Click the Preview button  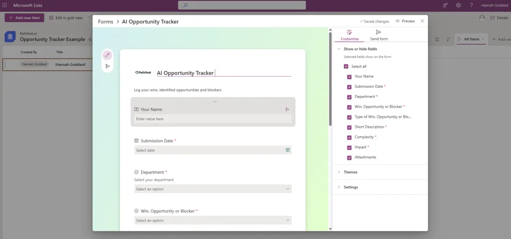point(405,21)
